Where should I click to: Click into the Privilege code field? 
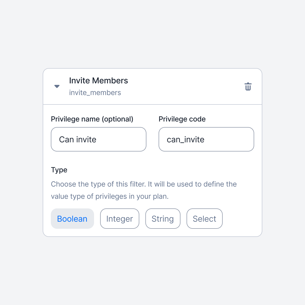click(x=206, y=139)
